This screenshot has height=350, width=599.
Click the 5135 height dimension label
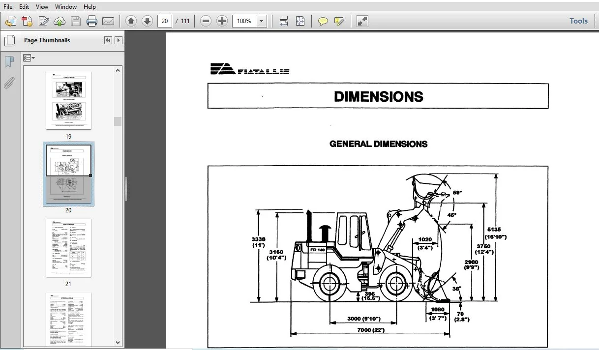point(496,233)
